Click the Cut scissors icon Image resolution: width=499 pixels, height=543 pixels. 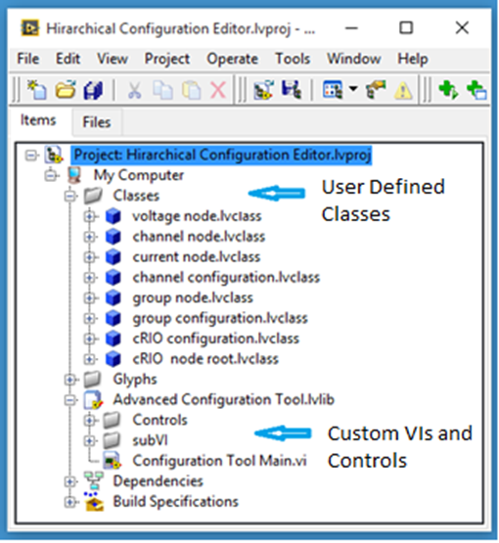click(x=134, y=90)
